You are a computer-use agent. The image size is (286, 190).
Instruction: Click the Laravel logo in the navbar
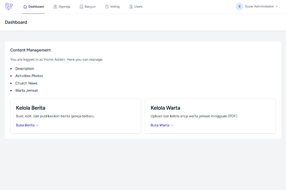(x=9, y=7)
